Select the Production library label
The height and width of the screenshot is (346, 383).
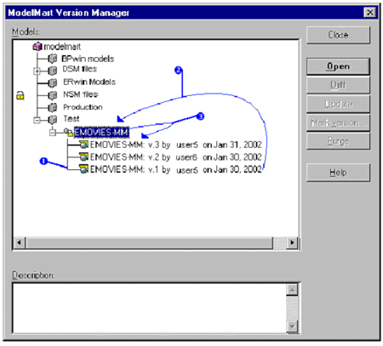pyautogui.click(x=83, y=107)
